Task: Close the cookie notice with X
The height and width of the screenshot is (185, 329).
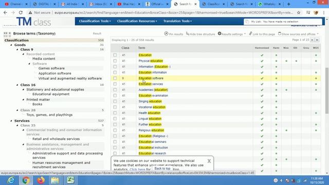Action: (209, 161)
